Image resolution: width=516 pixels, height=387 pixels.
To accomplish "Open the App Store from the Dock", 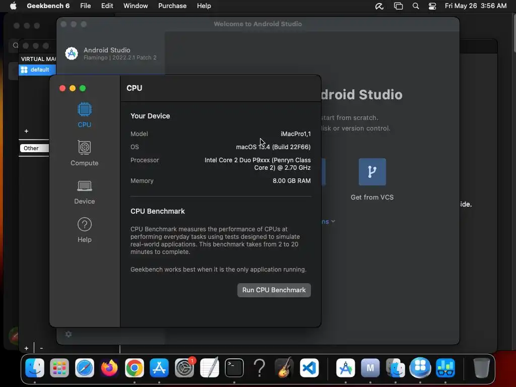I will [x=159, y=367].
